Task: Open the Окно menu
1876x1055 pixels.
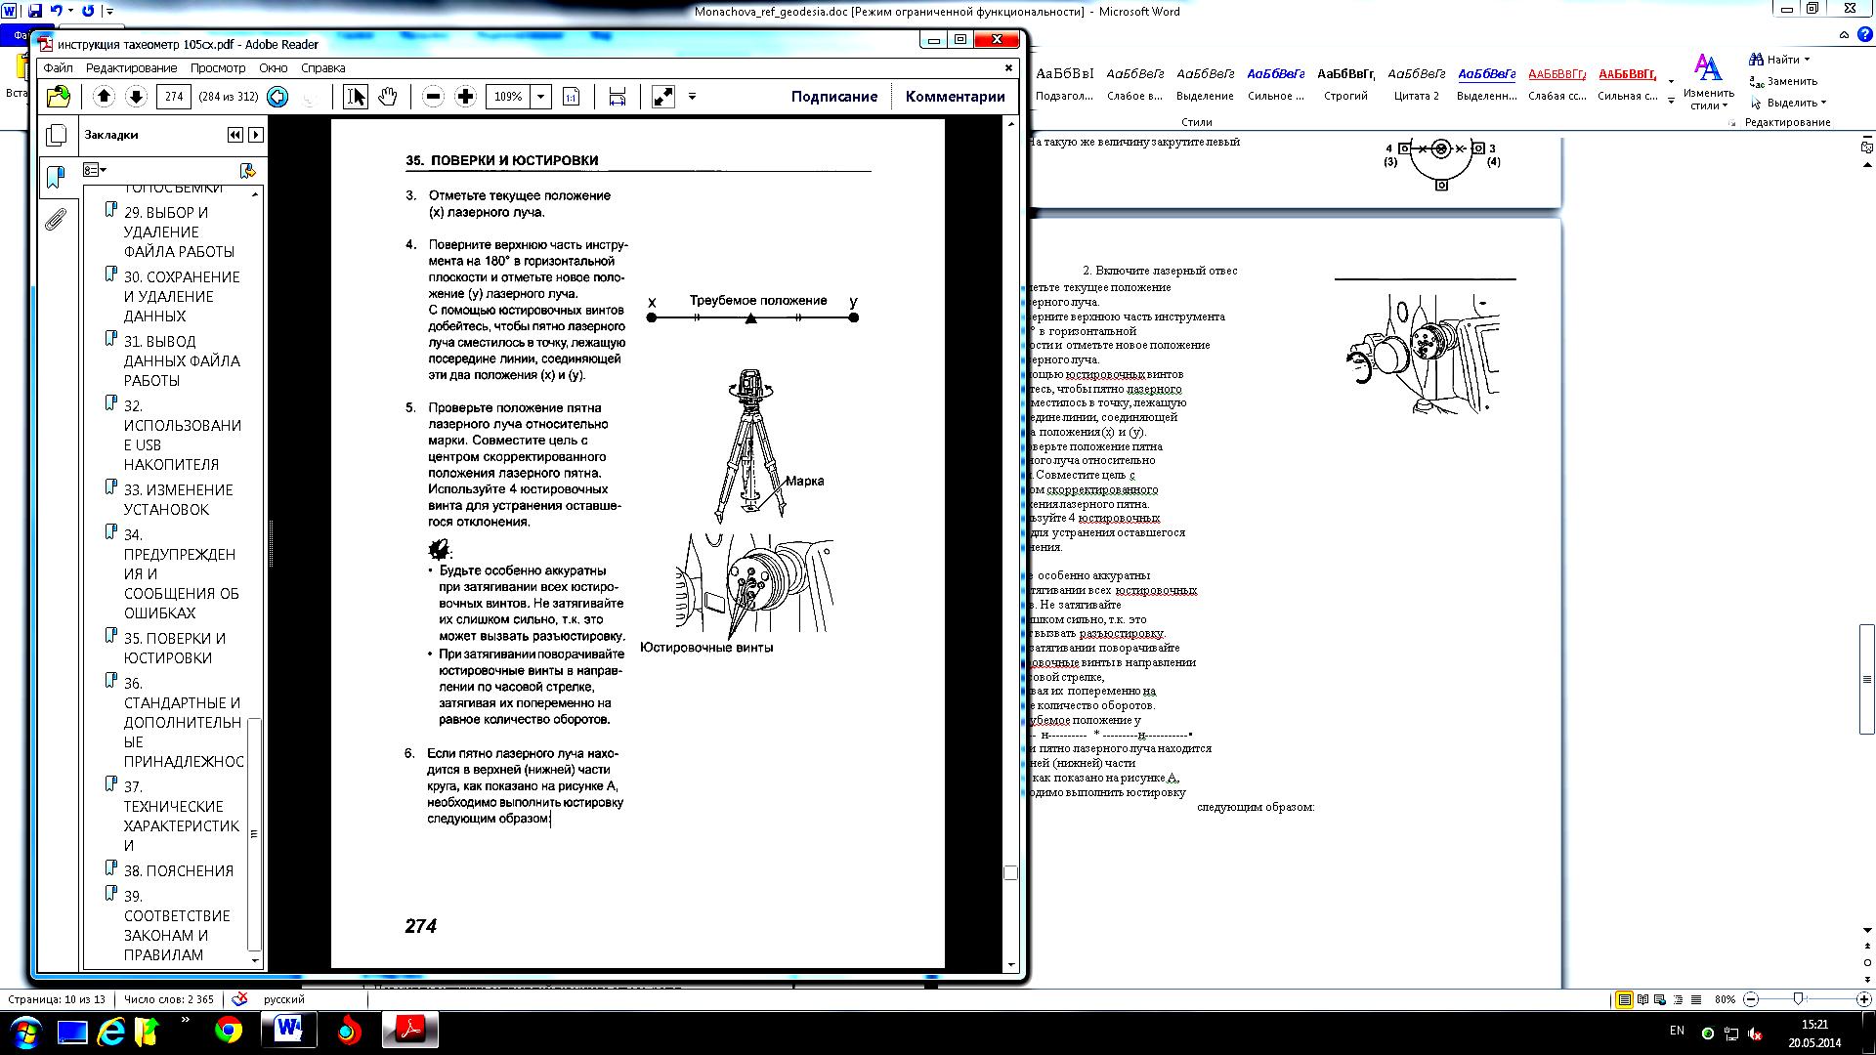Action: pyautogui.click(x=274, y=67)
